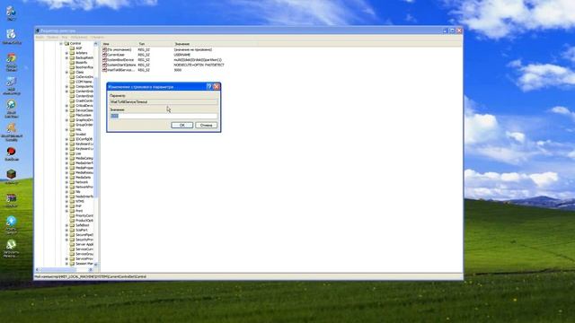The width and height of the screenshot is (575, 323).
Task: Select the ProductOptions folder icon
Action: [x=72, y=221]
